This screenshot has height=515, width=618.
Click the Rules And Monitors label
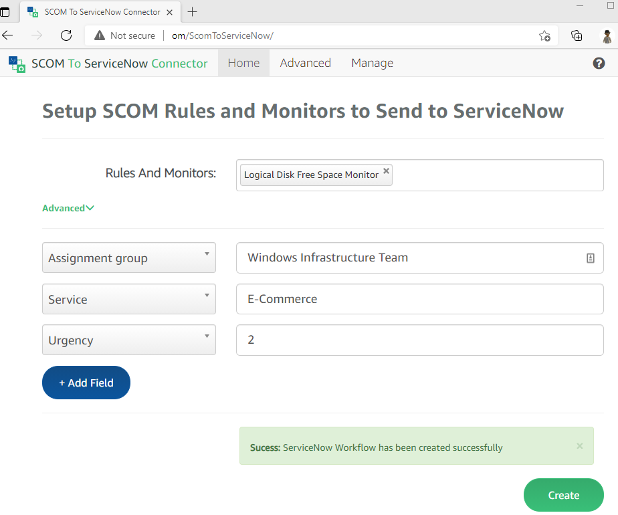pyautogui.click(x=161, y=173)
